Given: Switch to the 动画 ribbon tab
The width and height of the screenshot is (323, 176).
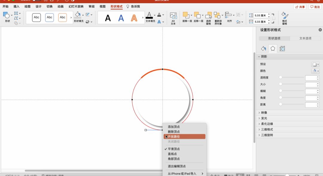Looking at the screenshot, I should pyautogui.click(x=60, y=6).
